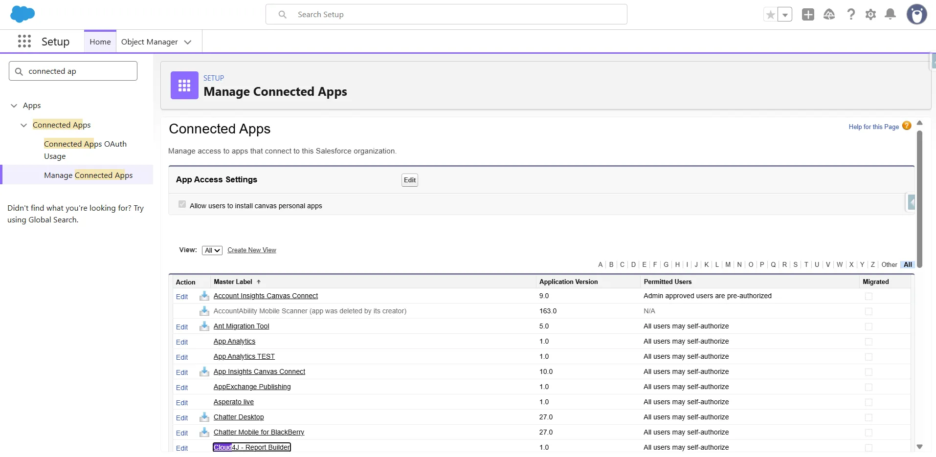Open the Chatter Desktop app link

click(x=239, y=417)
